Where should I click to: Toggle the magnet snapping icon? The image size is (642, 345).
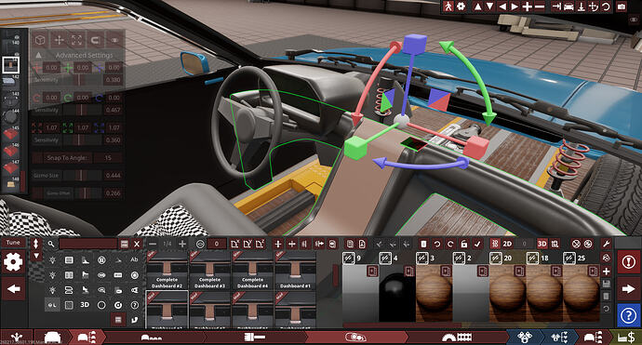(95, 40)
